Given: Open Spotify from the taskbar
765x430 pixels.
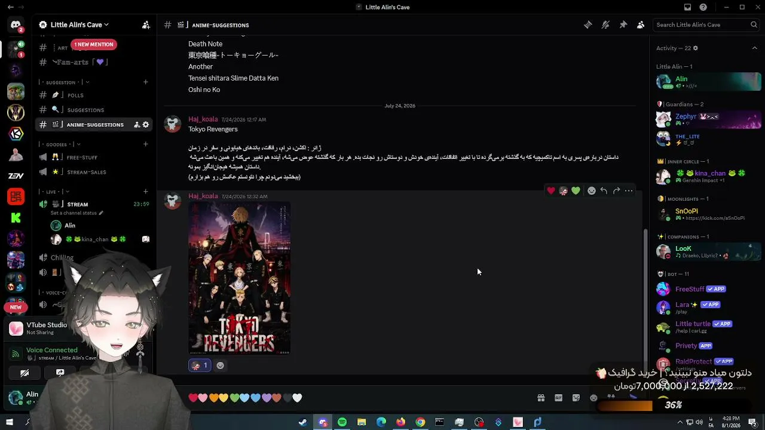Looking at the screenshot, I should (x=342, y=422).
